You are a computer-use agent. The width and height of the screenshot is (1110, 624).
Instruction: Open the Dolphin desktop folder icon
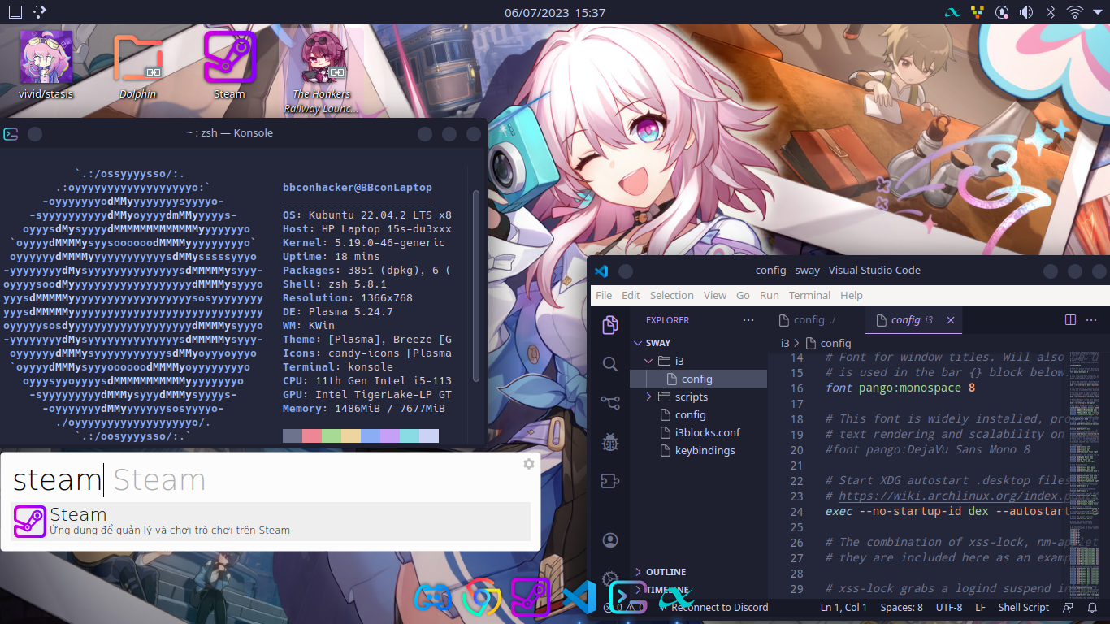click(x=138, y=64)
